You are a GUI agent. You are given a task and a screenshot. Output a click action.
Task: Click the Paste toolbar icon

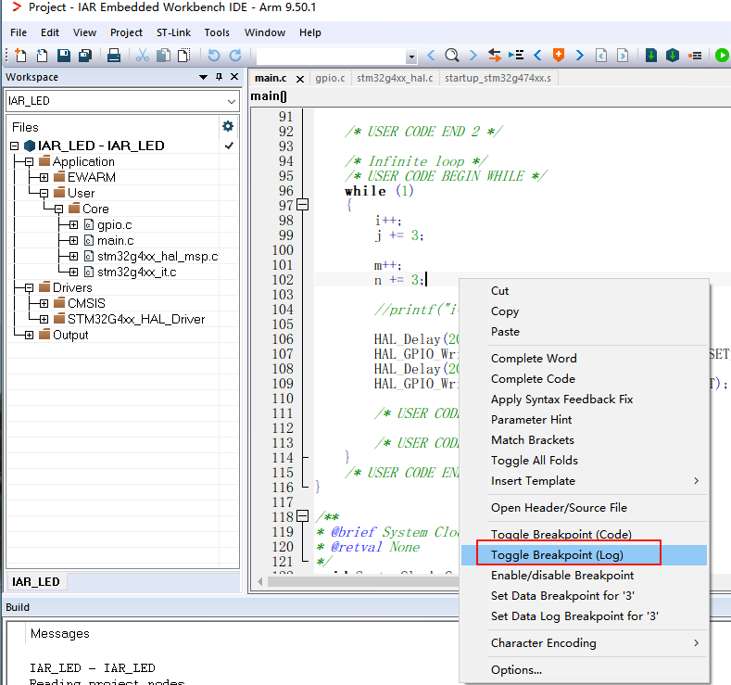click(x=184, y=56)
